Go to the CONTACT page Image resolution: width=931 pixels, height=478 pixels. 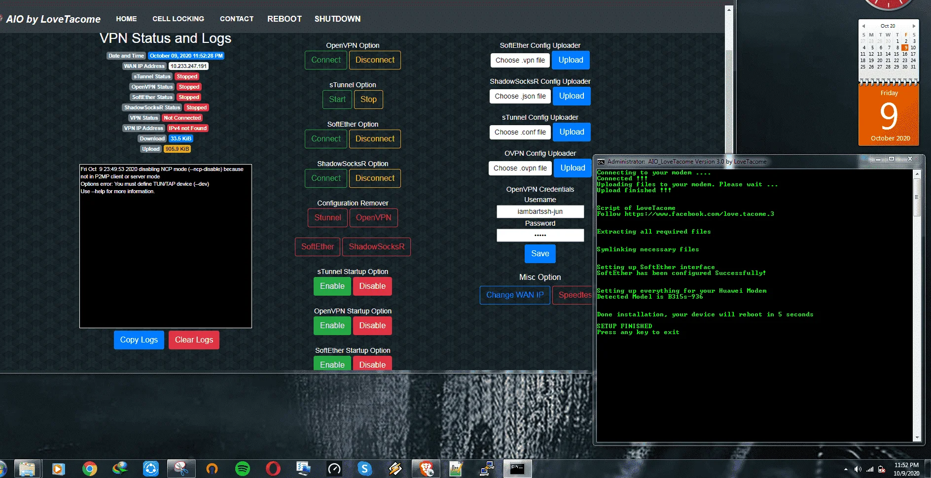(237, 19)
